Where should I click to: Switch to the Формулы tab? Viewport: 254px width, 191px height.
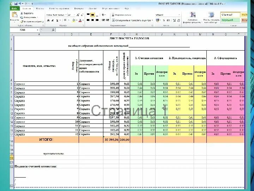[x=79, y=8]
